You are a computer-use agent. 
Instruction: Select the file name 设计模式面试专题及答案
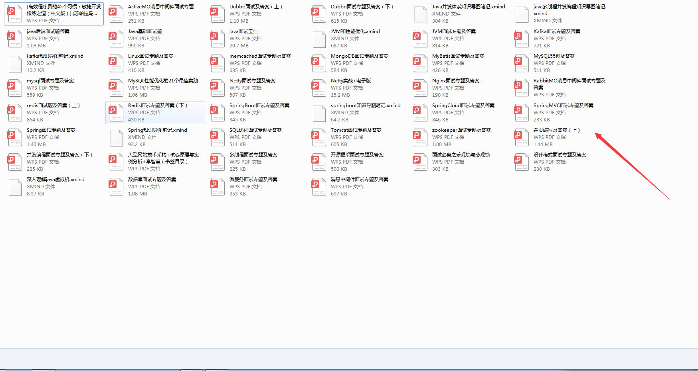pos(560,155)
